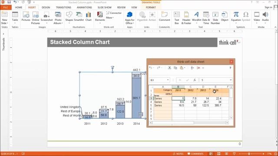The image size is (278, 156).
Task: Click zoom out minus button
Action: 239,154
